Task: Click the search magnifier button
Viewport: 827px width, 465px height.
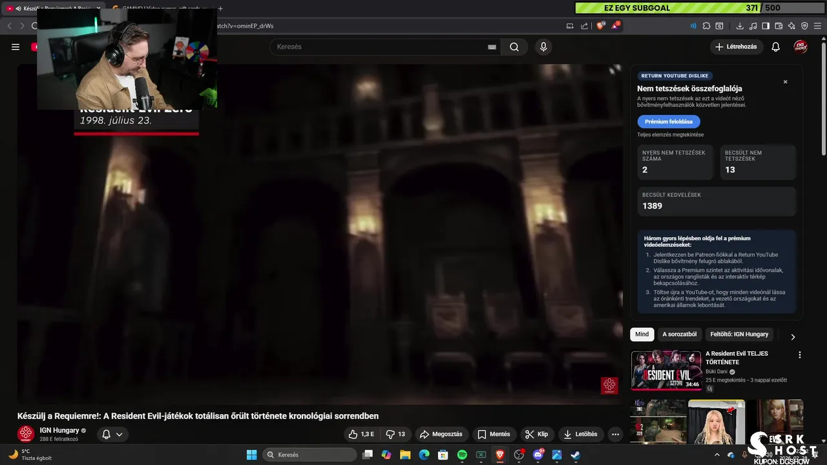Action: pos(514,46)
